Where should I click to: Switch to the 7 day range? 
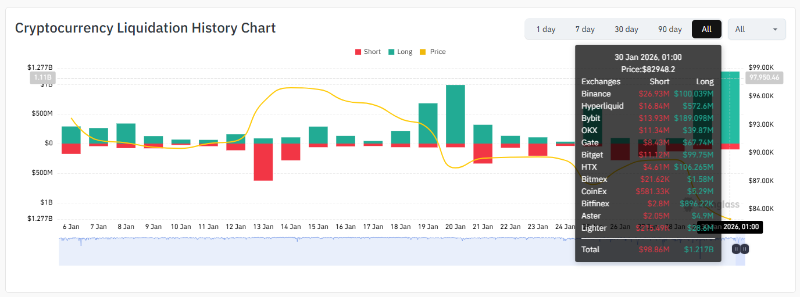585,29
